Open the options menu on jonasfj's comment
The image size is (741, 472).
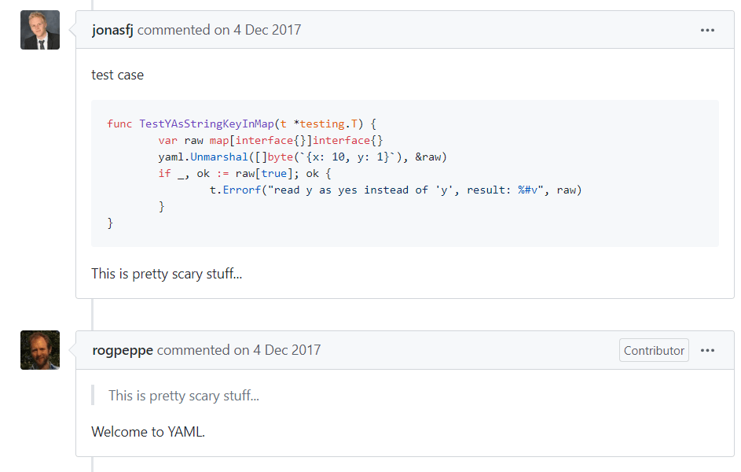tap(707, 31)
